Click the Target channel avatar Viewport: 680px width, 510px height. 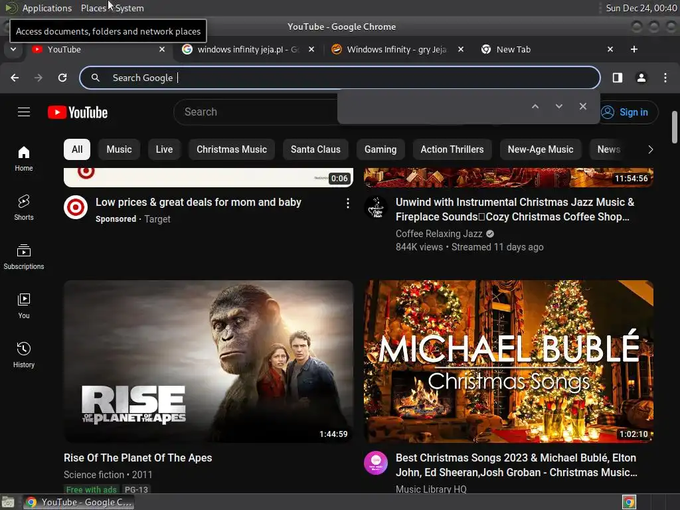click(x=76, y=207)
